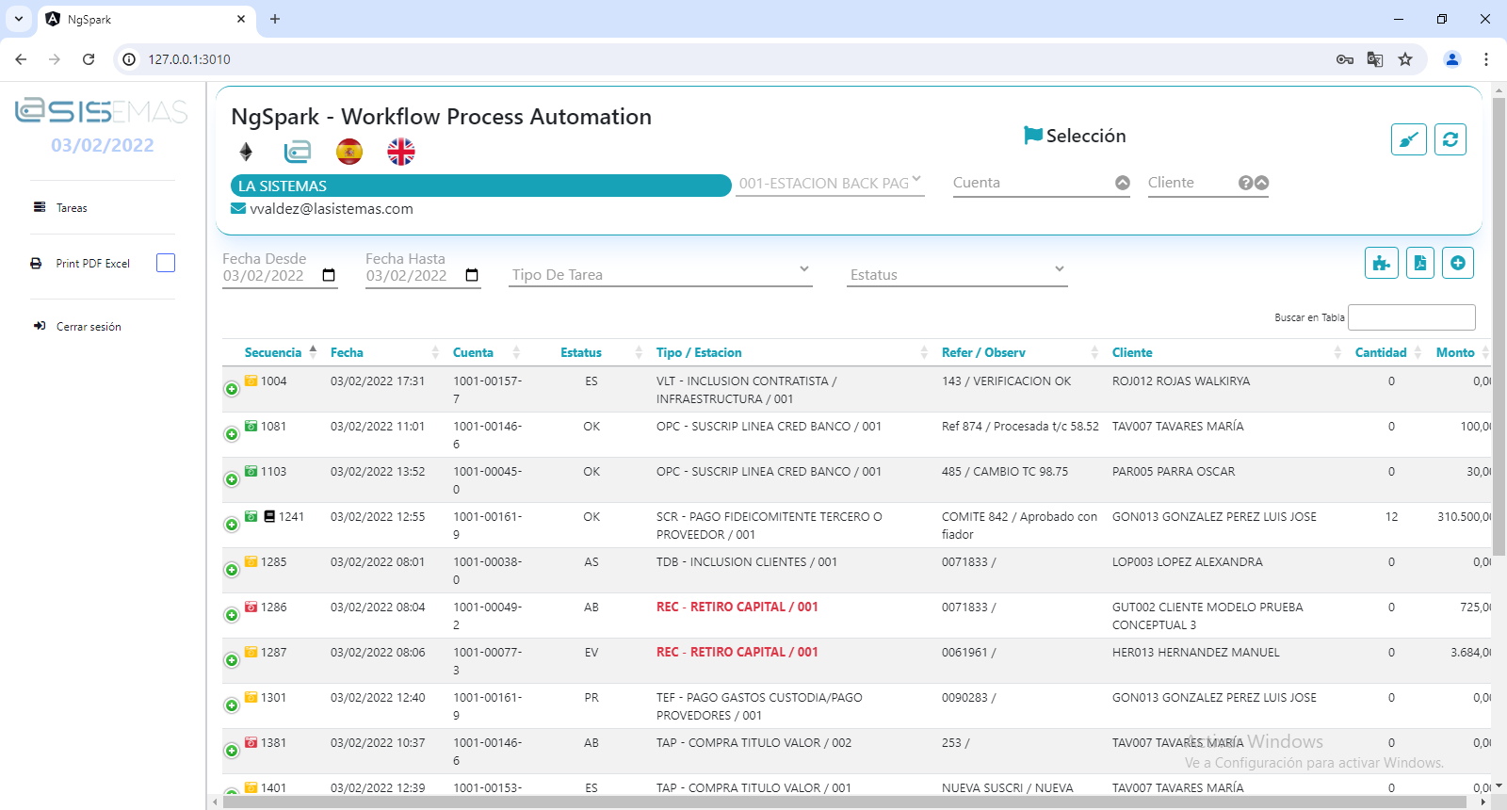
Task: Switch language using the UK flag
Action: point(401,152)
